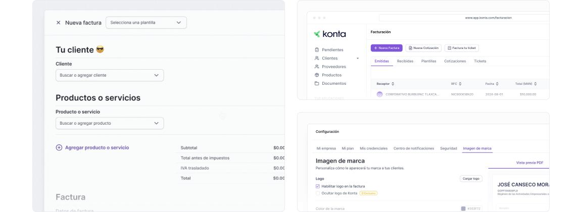Image resolution: width=582 pixels, height=212 pixels.
Task: Click the Exclusivo badge
Action: [x=369, y=193]
